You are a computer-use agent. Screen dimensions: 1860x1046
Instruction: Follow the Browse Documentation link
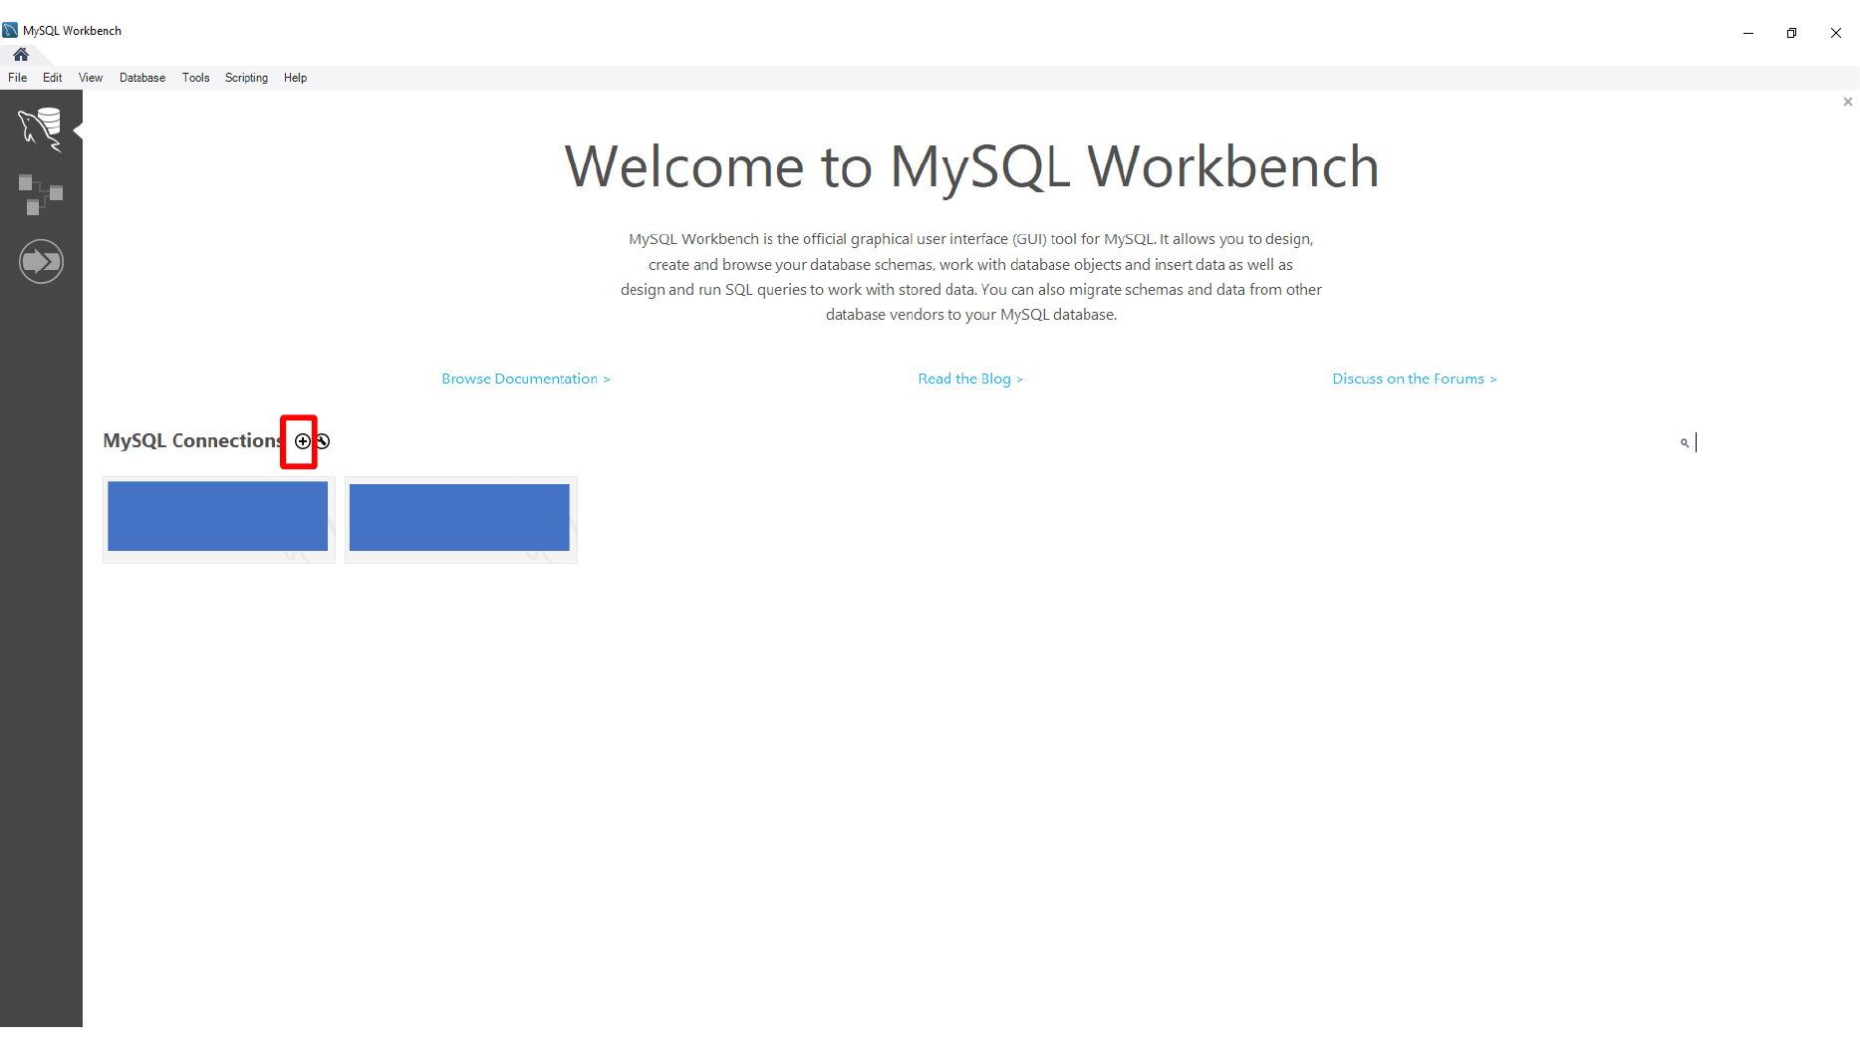526,379
